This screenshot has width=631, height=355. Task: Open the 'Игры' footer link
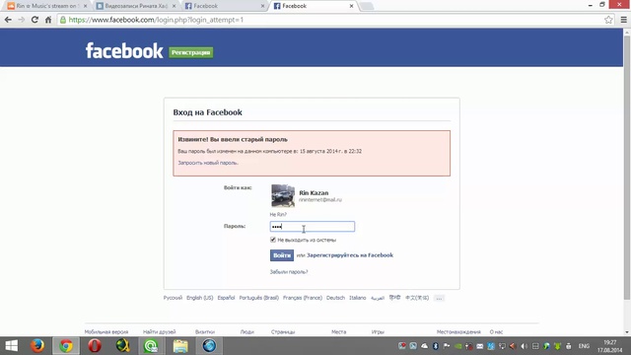point(378,332)
